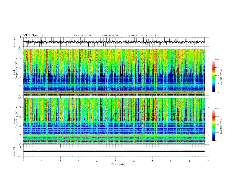Click the 'log(PSD)(V²/Hz)' label beside lower colorbar
Image resolution: width=234 pixels, height=181 pixels.
click(x=221, y=126)
